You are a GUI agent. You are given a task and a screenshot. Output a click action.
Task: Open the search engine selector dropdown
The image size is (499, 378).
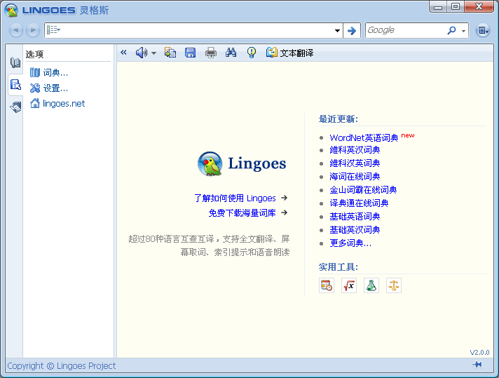463,31
